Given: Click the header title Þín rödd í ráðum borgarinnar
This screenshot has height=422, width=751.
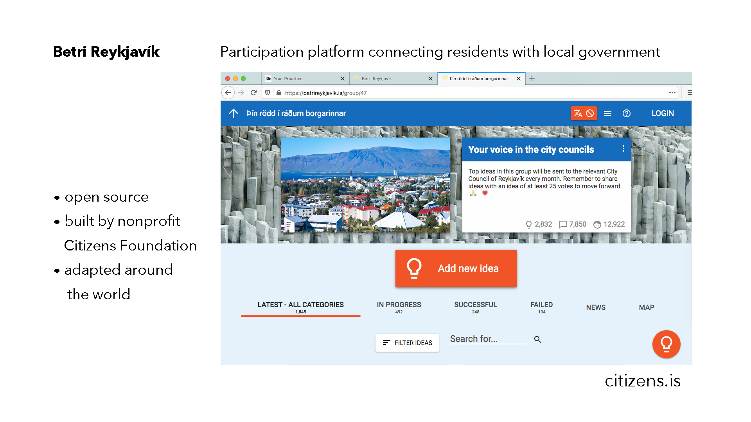Looking at the screenshot, I should click(296, 113).
